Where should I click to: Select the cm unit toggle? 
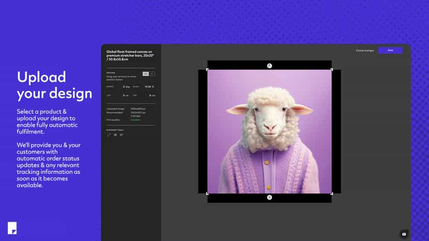(146, 74)
